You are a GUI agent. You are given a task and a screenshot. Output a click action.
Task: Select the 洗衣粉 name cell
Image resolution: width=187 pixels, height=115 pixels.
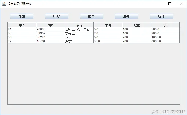pyautogui.click(x=79, y=41)
